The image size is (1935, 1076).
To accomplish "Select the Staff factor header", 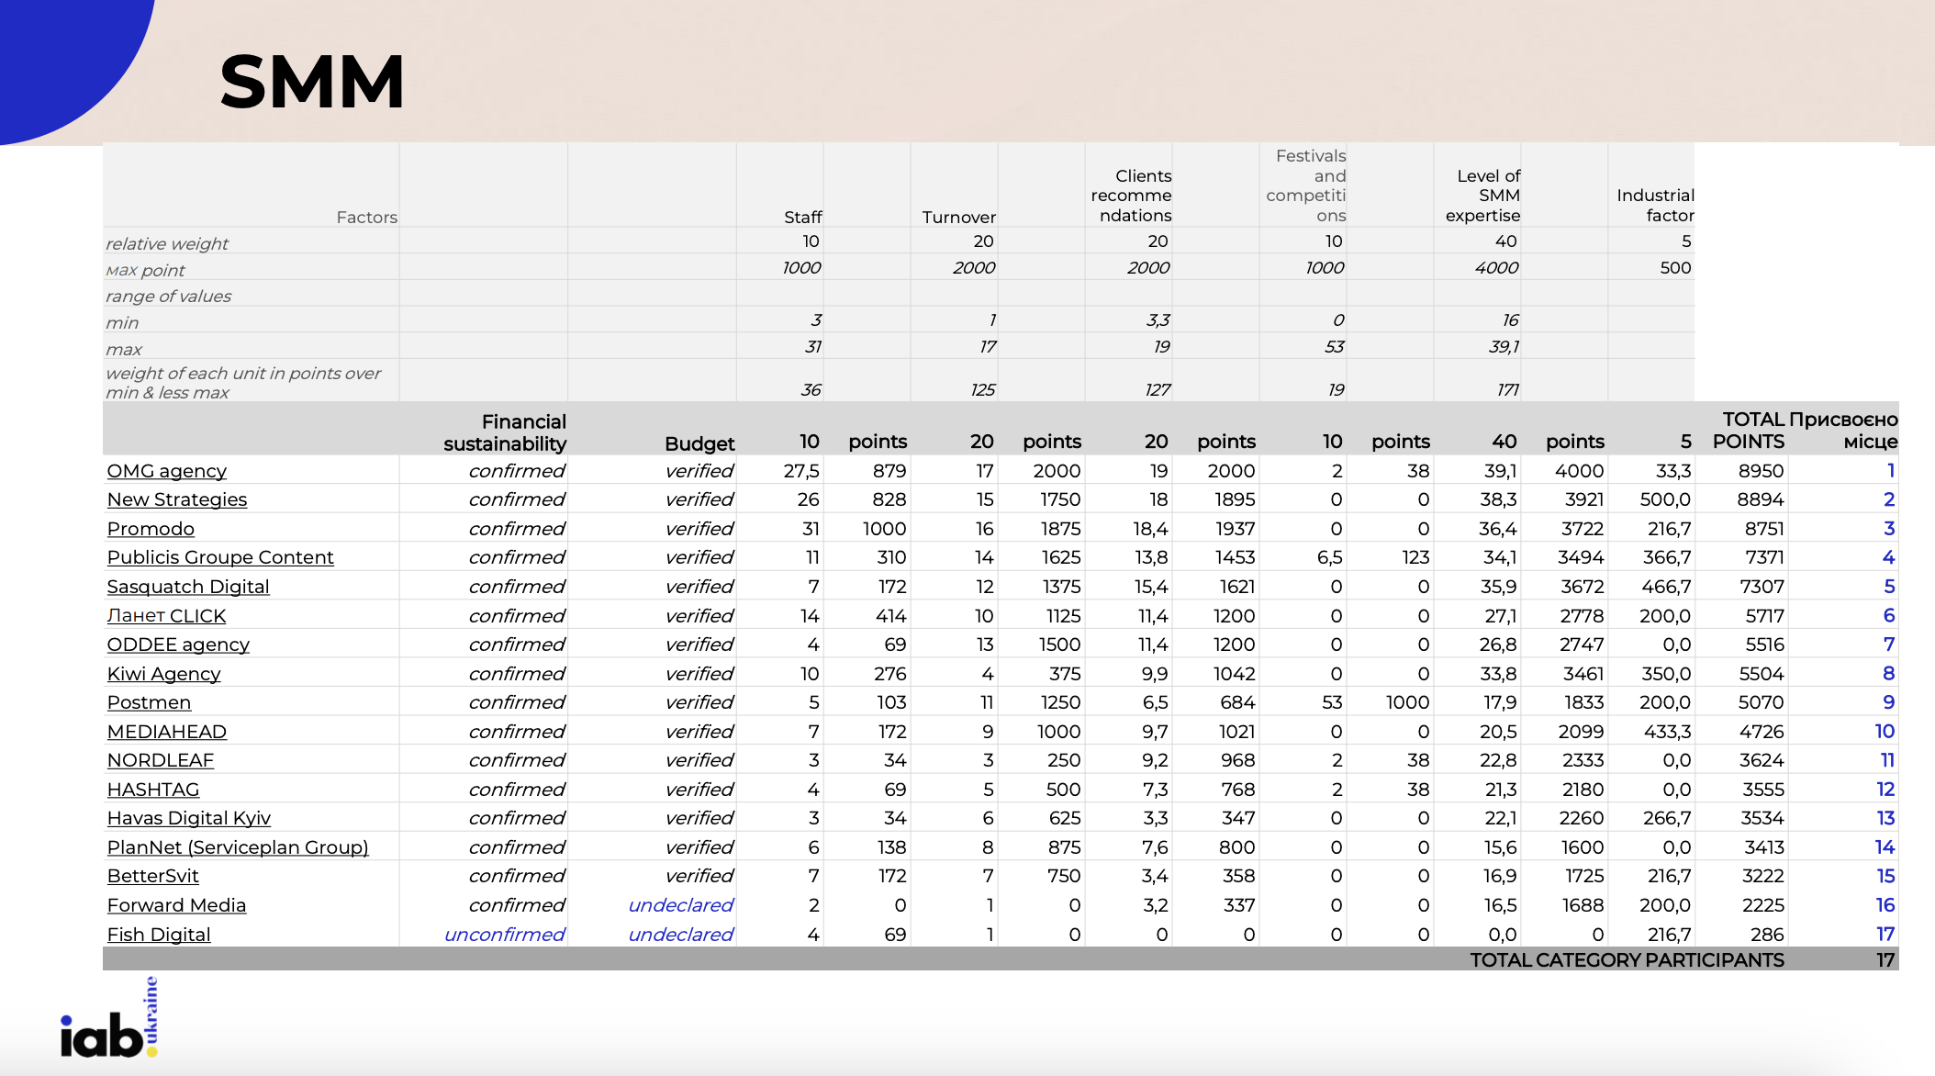I will pyautogui.click(x=802, y=217).
